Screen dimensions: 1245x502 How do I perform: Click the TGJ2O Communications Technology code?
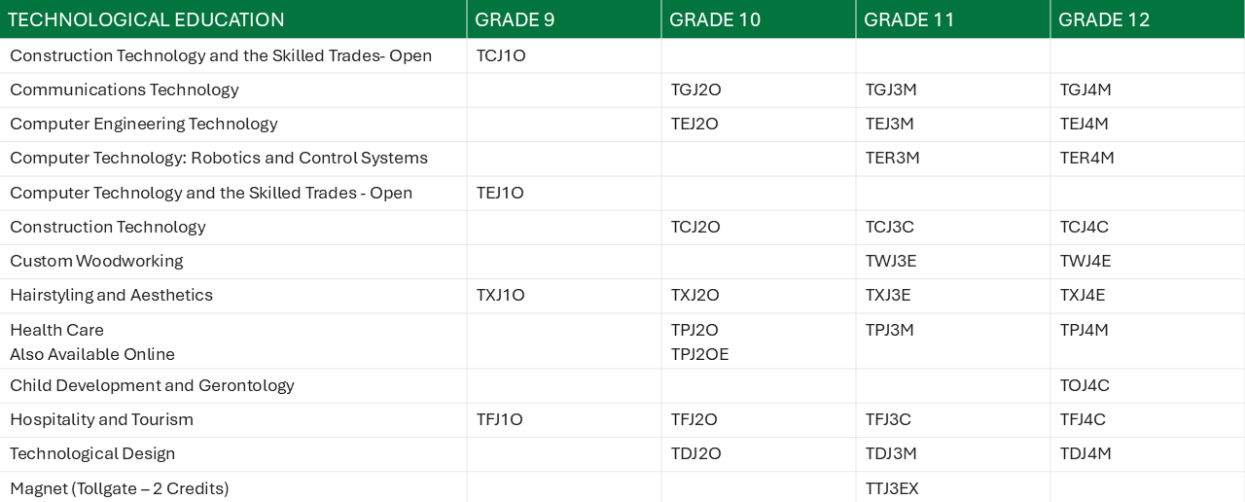coord(696,90)
